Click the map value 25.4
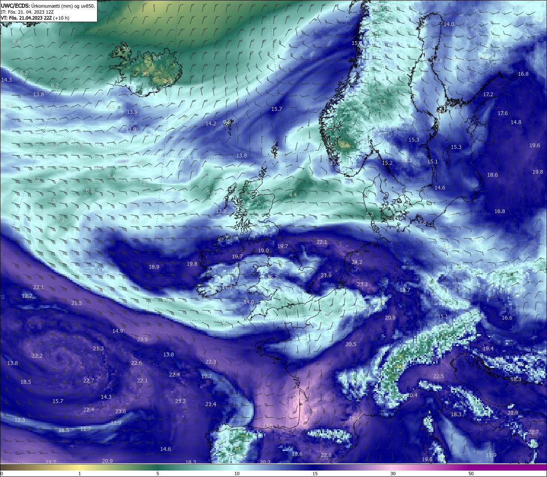 pos(354,418)
